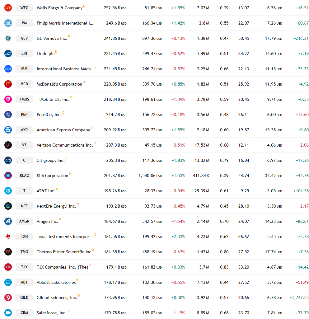
Task: Open Philip Morris International link
Action: (x=65, y=23)
